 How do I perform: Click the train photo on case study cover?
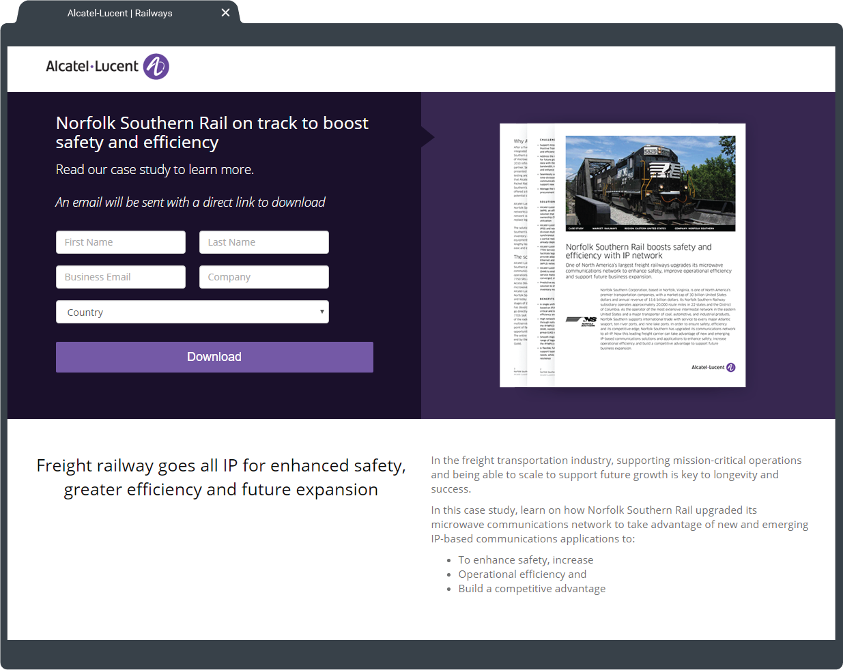pos(651,184)
